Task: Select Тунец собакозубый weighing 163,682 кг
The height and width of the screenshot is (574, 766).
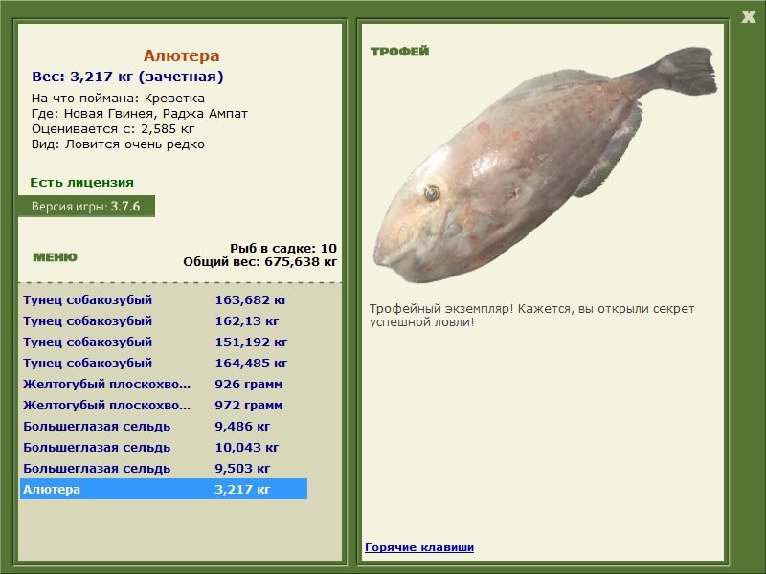Action: pyautogui.click(x=163, y=299)
